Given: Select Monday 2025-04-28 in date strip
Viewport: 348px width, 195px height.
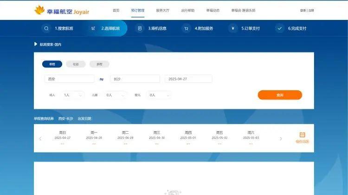Looking at the screenshot, I should (94, 138).
